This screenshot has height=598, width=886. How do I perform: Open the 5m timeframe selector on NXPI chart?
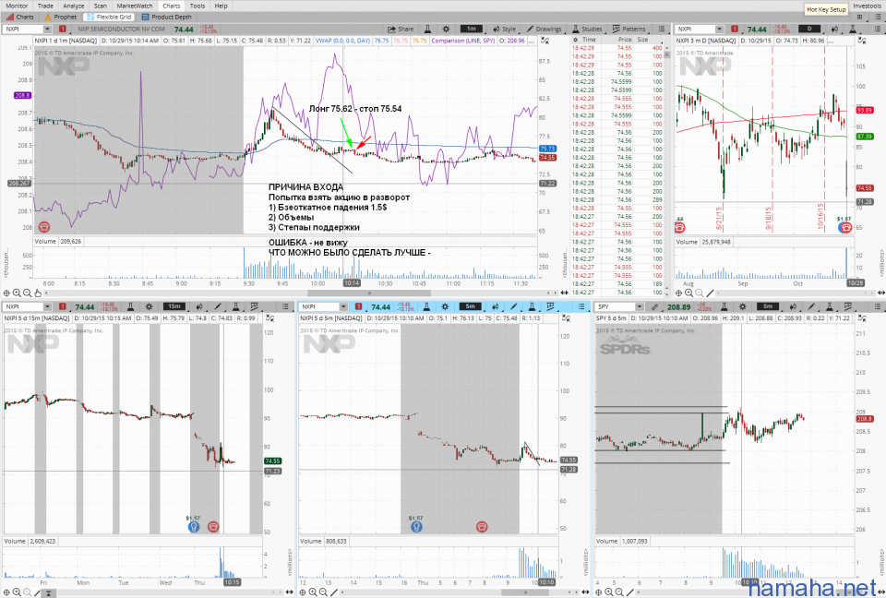pyautogui.click(x=470, y=306)
